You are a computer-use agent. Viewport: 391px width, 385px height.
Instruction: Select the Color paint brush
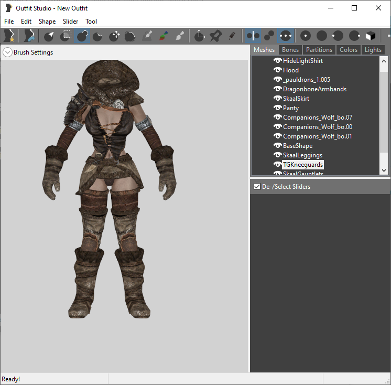click(163, 36)
